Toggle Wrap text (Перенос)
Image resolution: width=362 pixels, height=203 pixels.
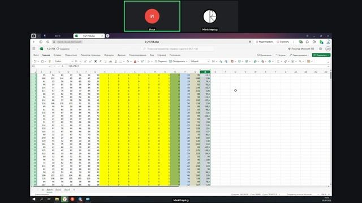(x=161, y=61)
